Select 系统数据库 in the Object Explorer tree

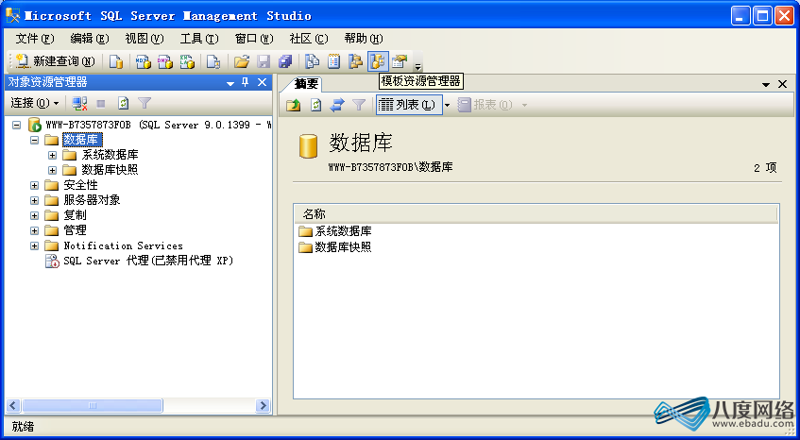point(110,155)
